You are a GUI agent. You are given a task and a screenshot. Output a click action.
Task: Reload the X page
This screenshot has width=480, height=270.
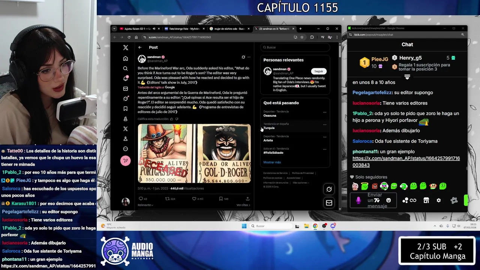[129, 37]
